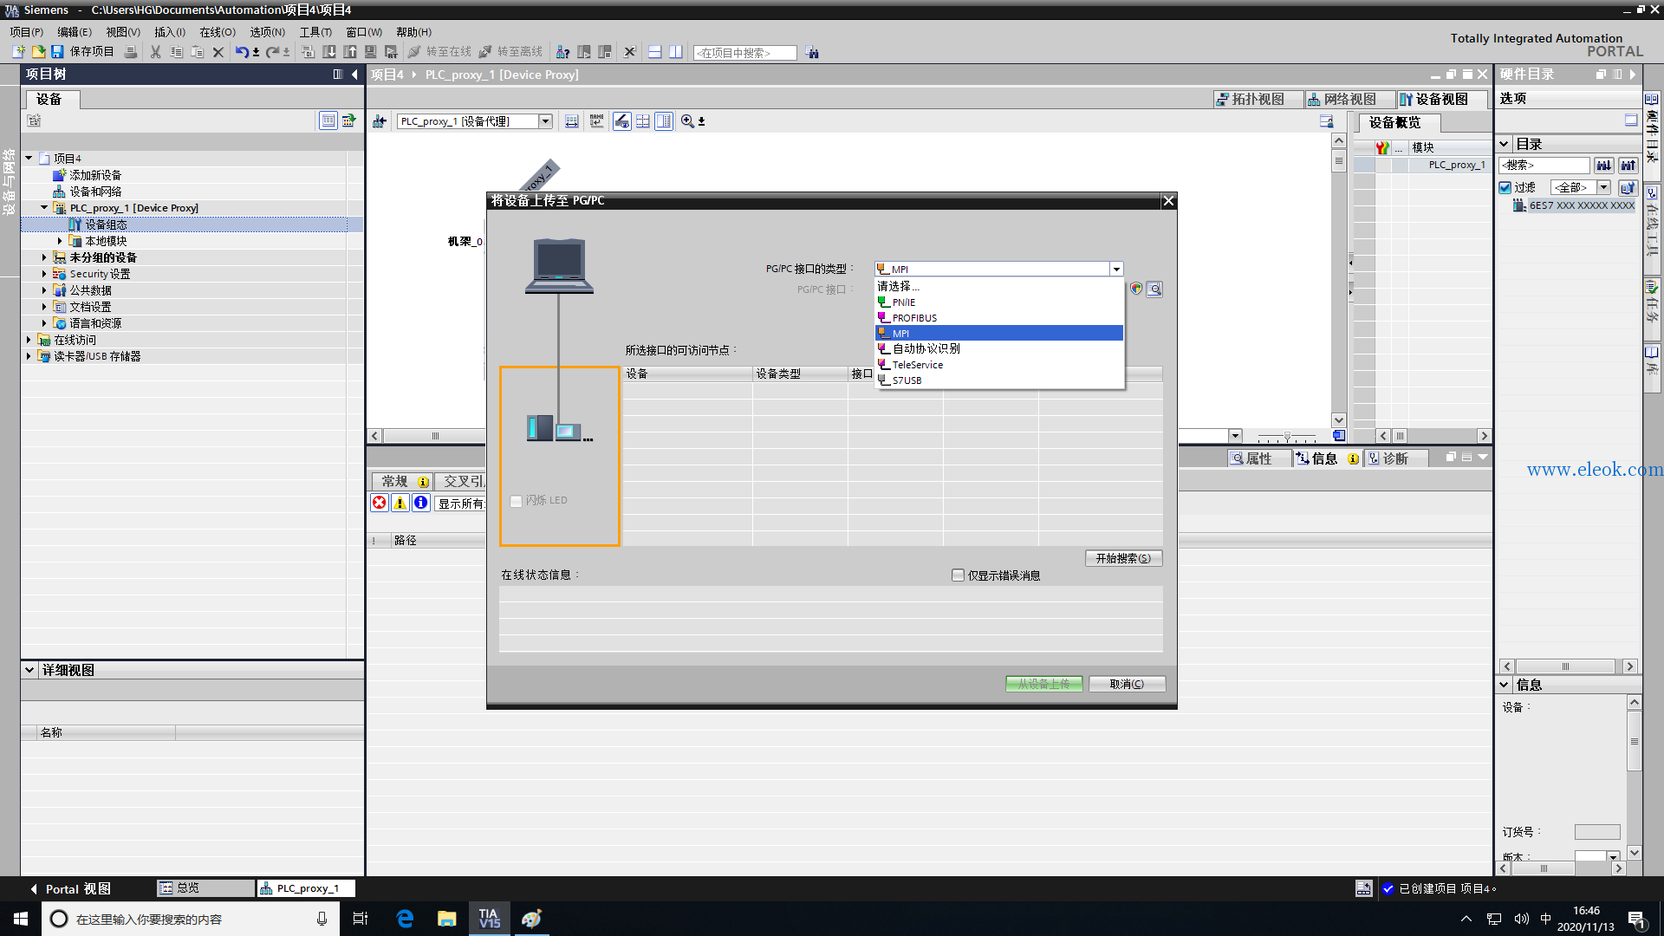The width and height of the screenshot is (1664, 936).
Task: Click the Windows taskbar search box
Action: point(191,919)
